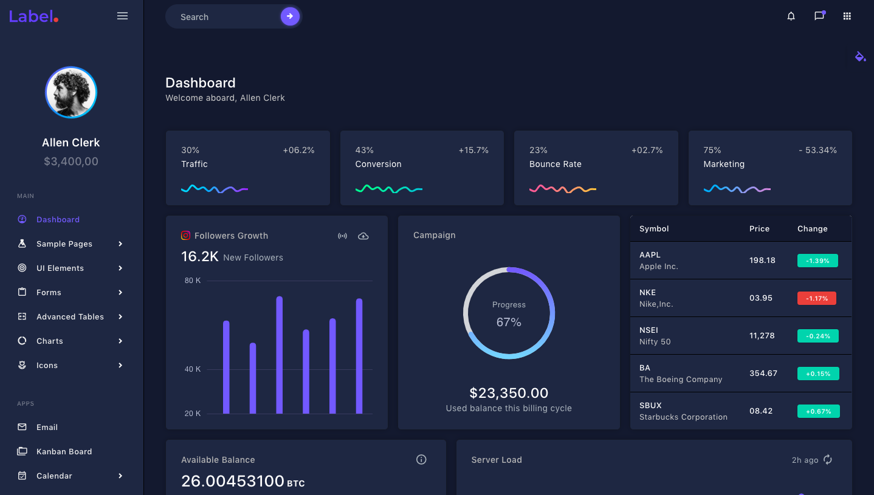The height and width of the screenshot is (495, 874).
Task: Open the apps grid icon
Action: pos(847,16)
